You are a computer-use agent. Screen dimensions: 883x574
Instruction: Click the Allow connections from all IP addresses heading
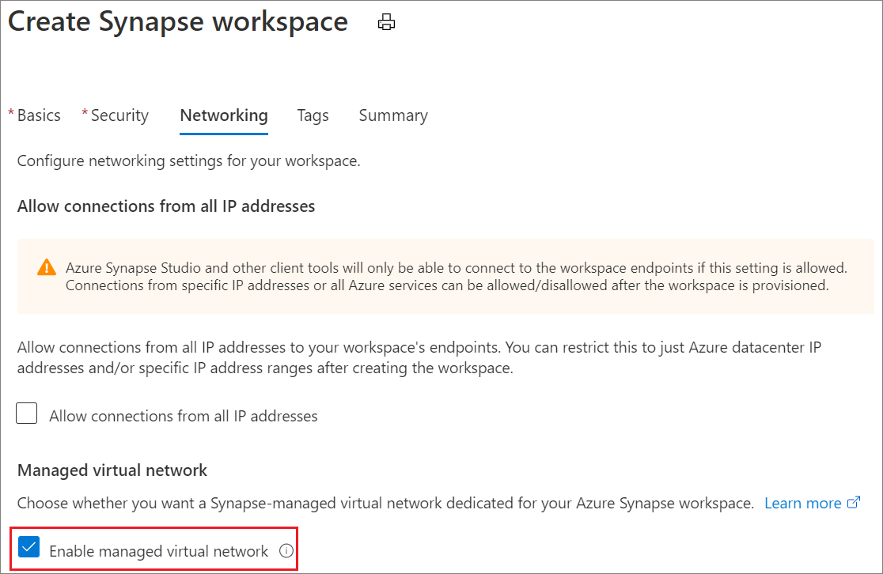click(165, 206)
